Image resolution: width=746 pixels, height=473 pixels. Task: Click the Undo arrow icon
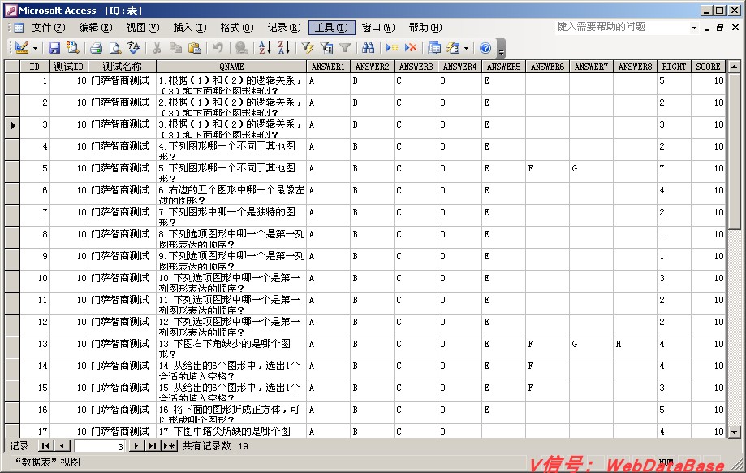[x=218, y=48]
